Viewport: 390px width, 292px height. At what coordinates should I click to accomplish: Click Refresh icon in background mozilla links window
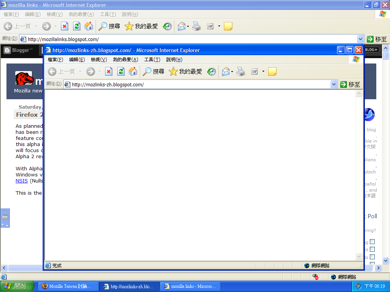tap(77, 26)
